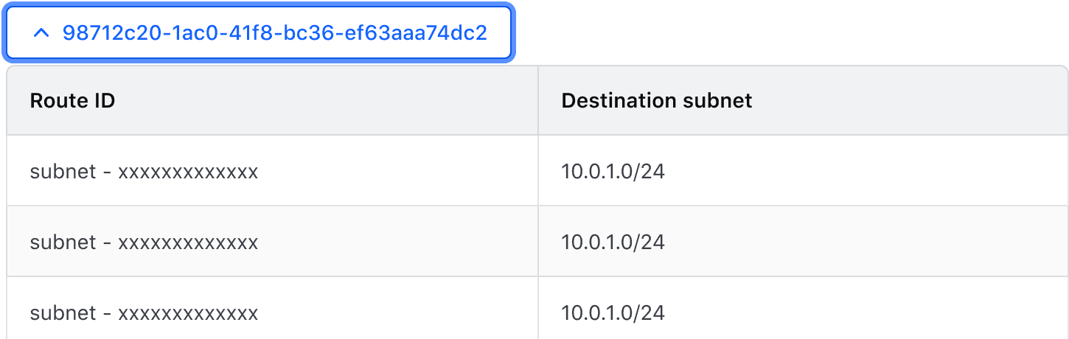Select 10.0.1.0/24 in the first row
Screen dimensions: 1069x339
point(613,172)
